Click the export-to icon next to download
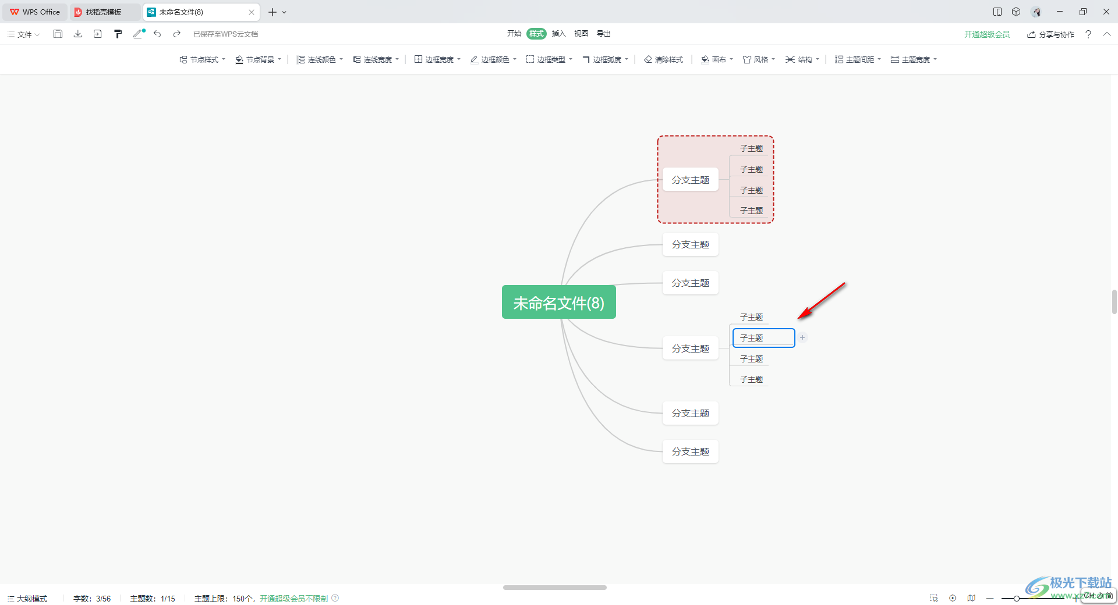Image resolution: width=1118 pixels, height=605 pixels. [97, 34]
